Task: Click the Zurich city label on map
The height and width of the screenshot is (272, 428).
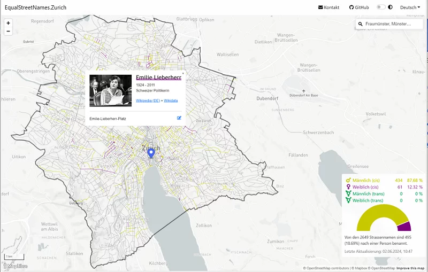Action: 151,148
